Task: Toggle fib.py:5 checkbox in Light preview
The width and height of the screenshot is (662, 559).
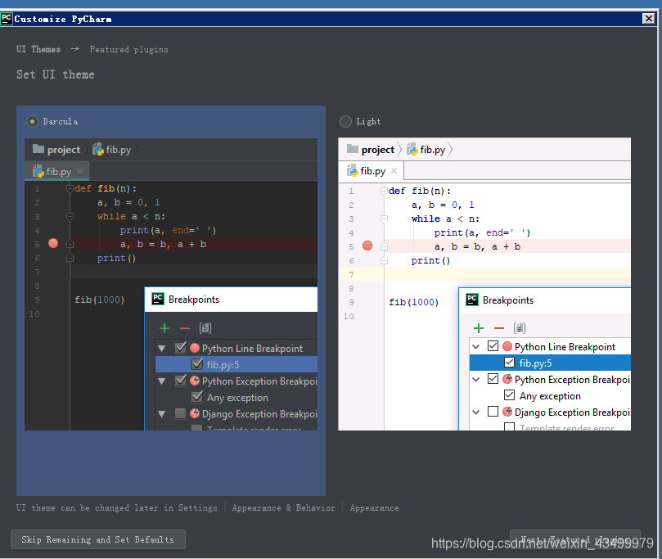Action: click(x=509, y=363)
